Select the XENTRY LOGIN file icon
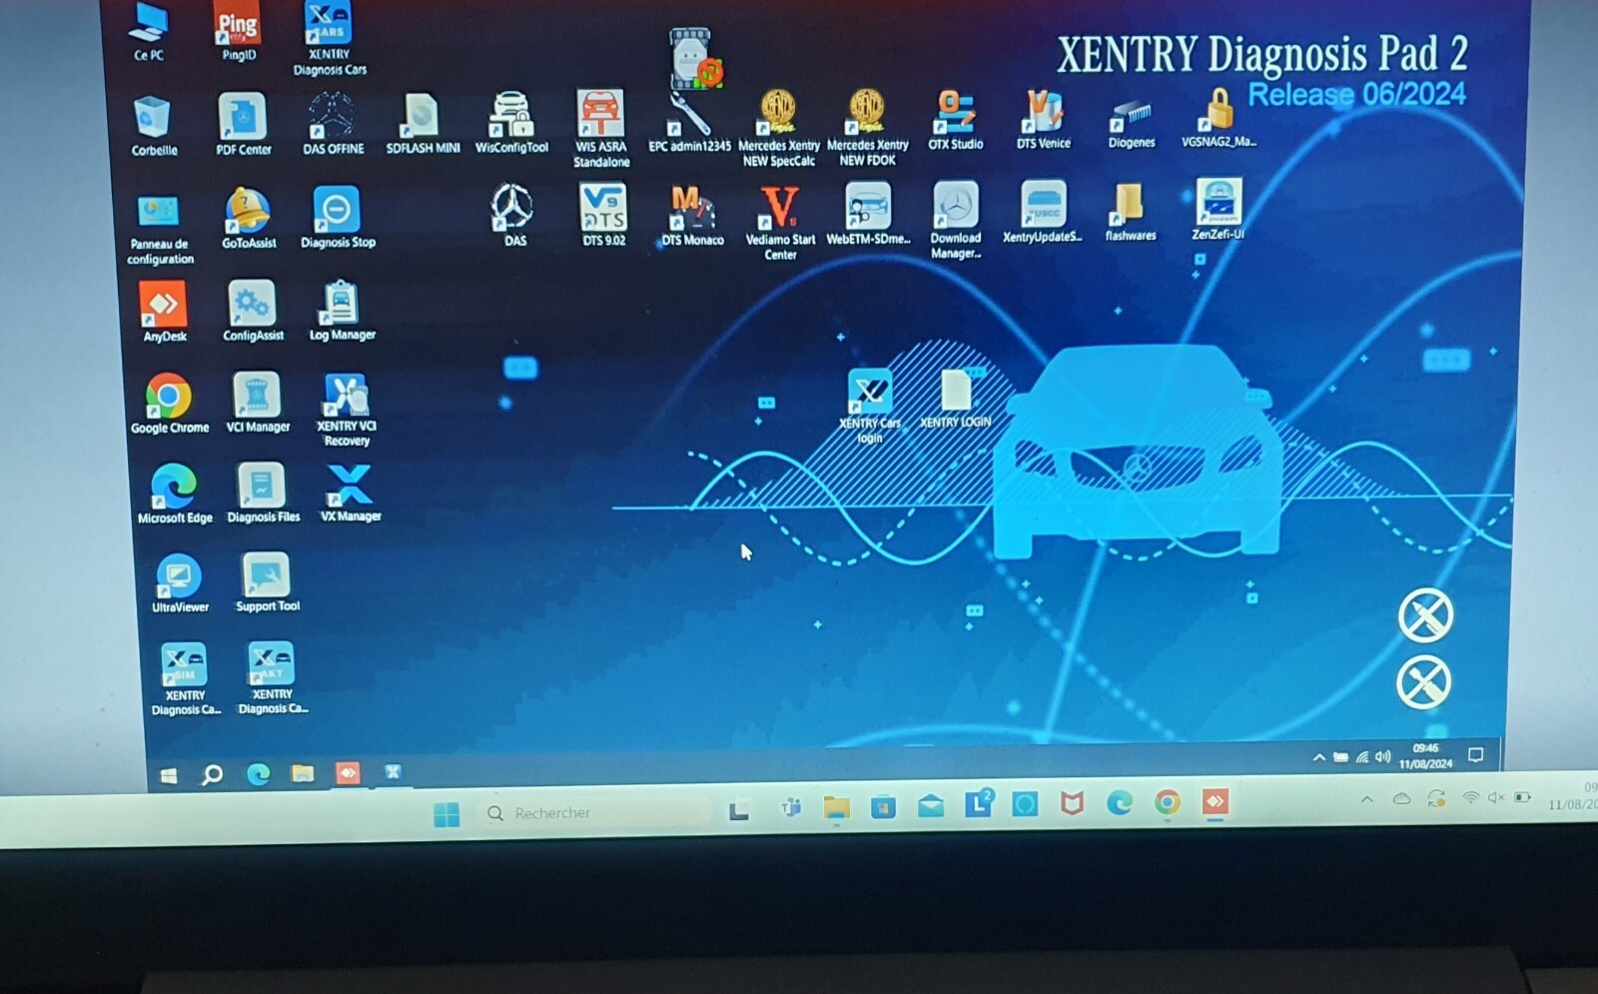Screen dimensions: 1598x994 point(956,399)
